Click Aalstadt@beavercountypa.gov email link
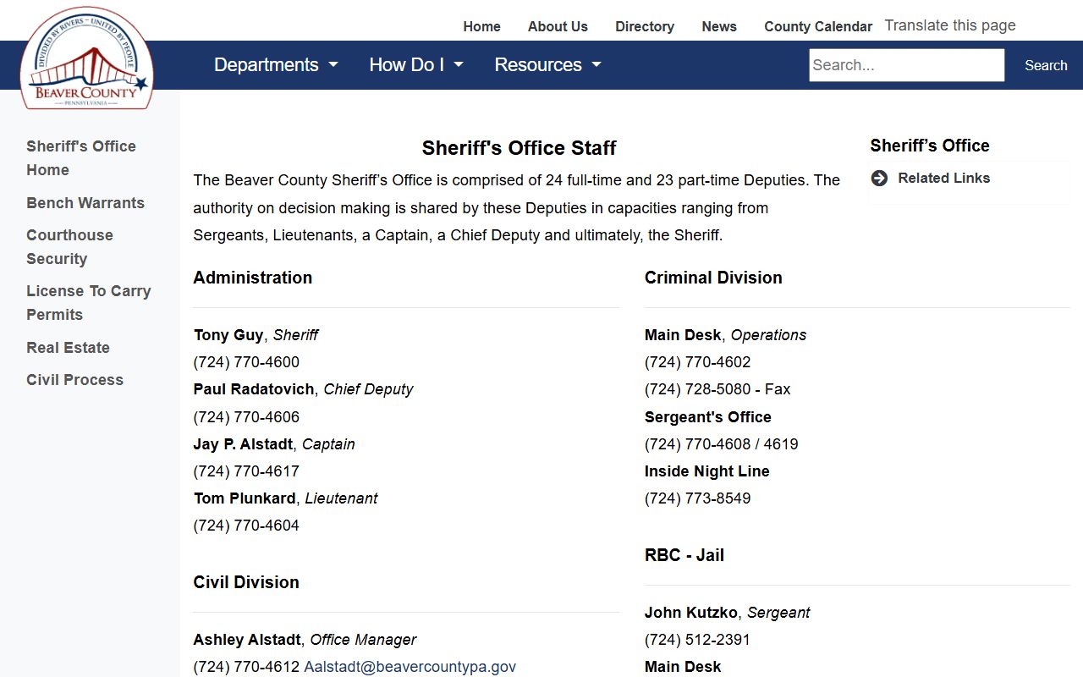Screen dimensions: 1083x677 pos(410,667)
